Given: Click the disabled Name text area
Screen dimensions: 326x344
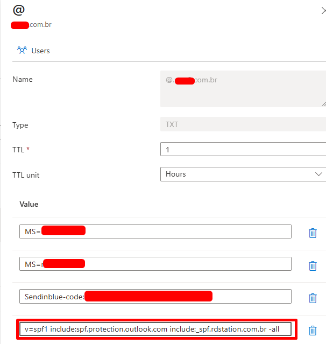Looking at the screenshot, I should [243, 89].
